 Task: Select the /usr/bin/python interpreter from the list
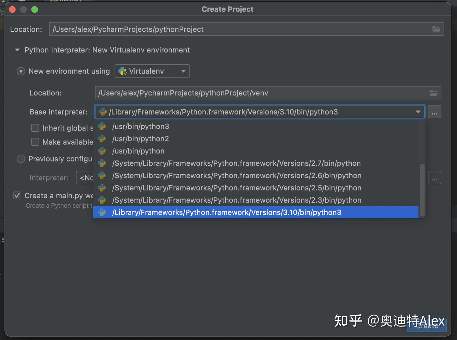click(x=138, y=151)
